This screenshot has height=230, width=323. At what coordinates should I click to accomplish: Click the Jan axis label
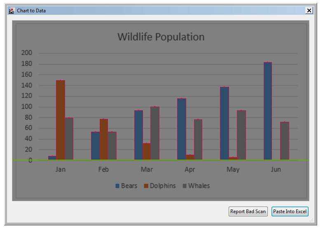coord(61,170)
